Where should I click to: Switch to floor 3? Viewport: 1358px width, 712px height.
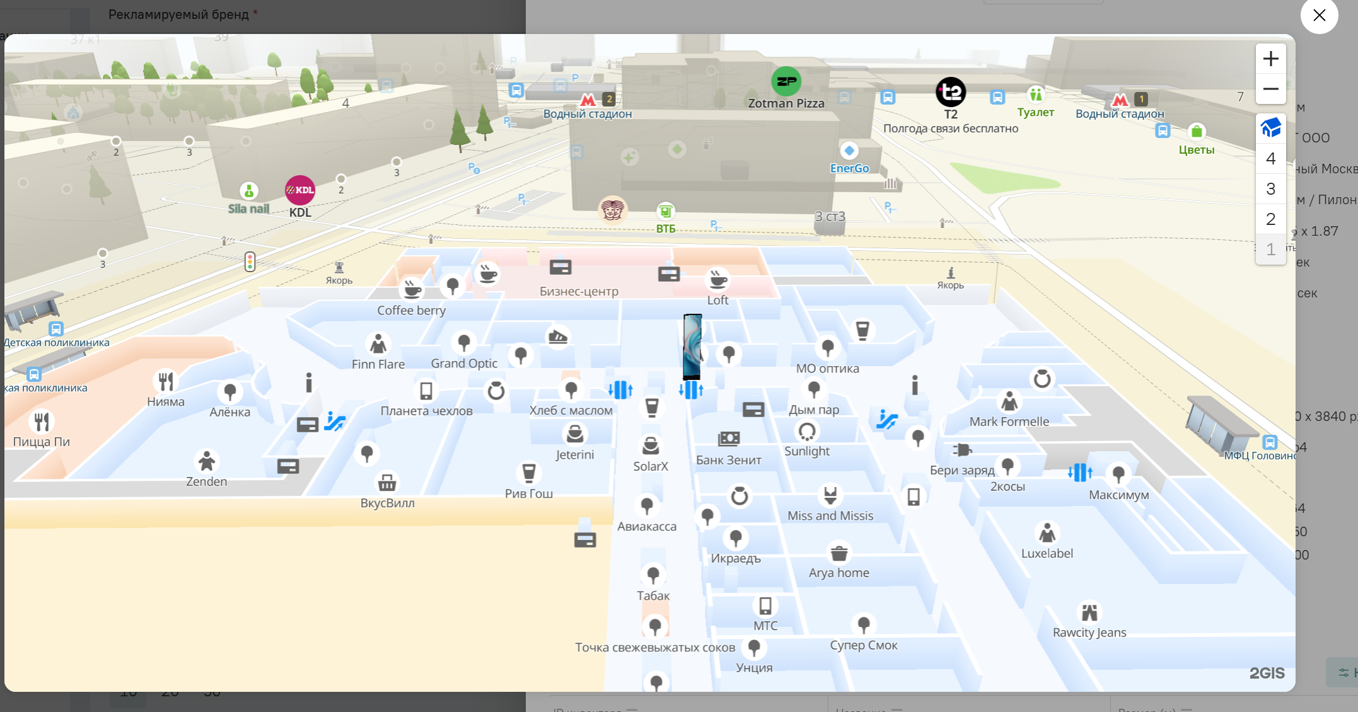tap(1270, 189)
